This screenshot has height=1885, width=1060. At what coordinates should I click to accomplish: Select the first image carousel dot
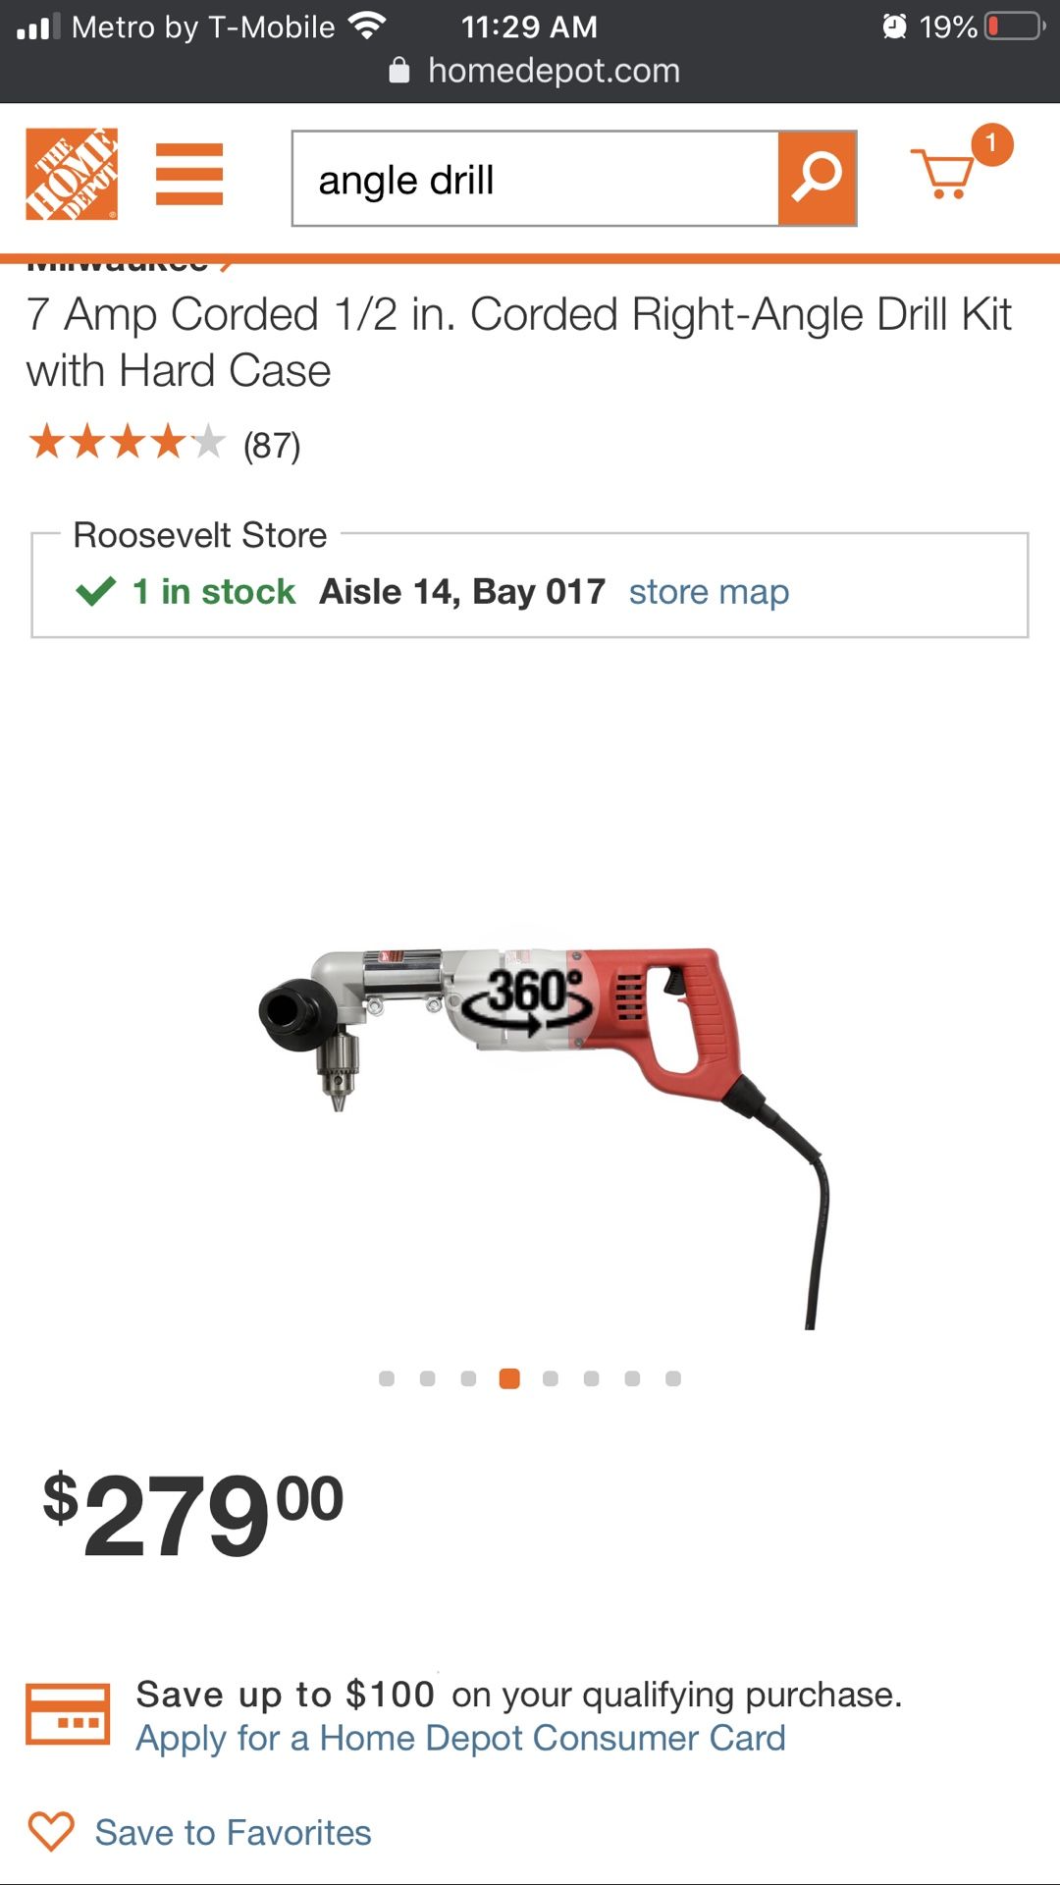click(387, 1378)
